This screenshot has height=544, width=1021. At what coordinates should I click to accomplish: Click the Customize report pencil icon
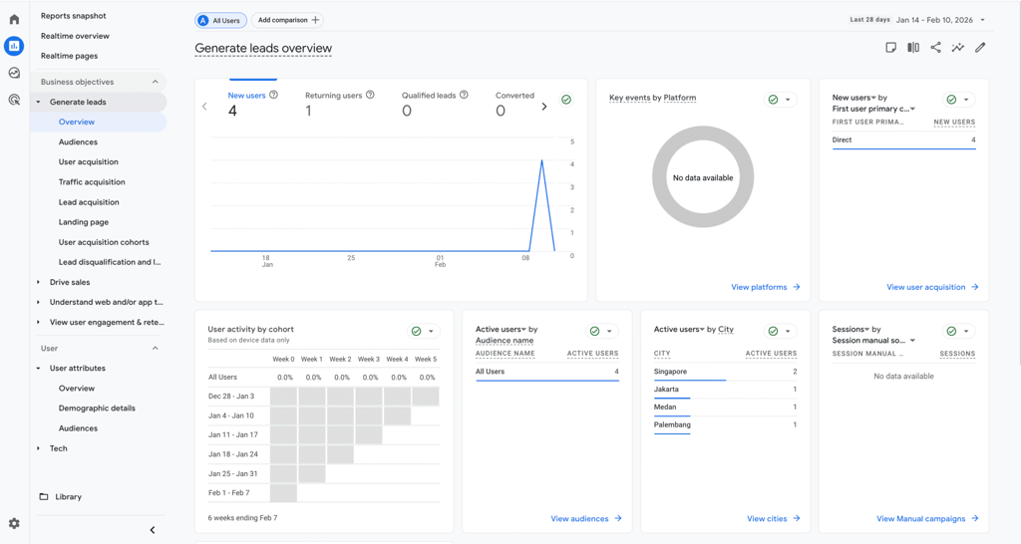[x=980, y=48]
